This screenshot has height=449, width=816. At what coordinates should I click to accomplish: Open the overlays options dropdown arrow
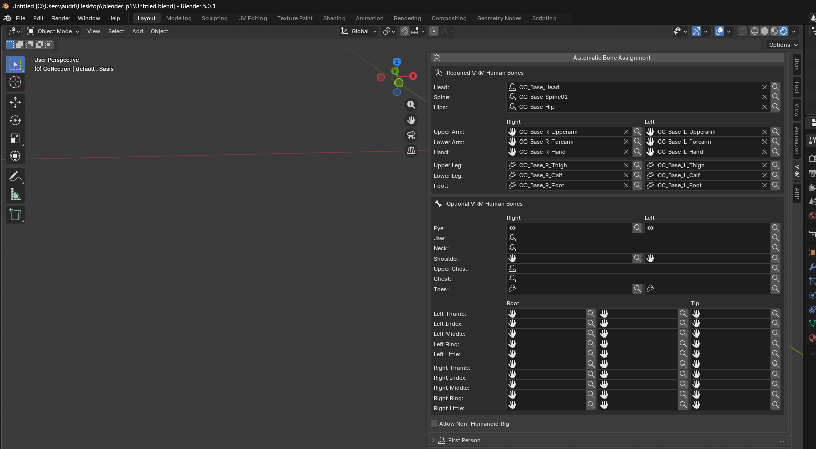(x=729, y=31)
